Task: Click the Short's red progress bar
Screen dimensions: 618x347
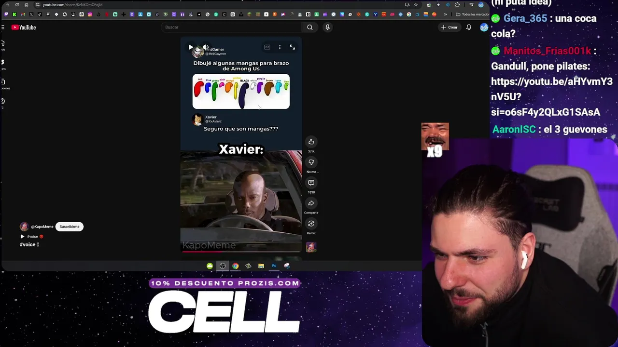Action: 241,252
